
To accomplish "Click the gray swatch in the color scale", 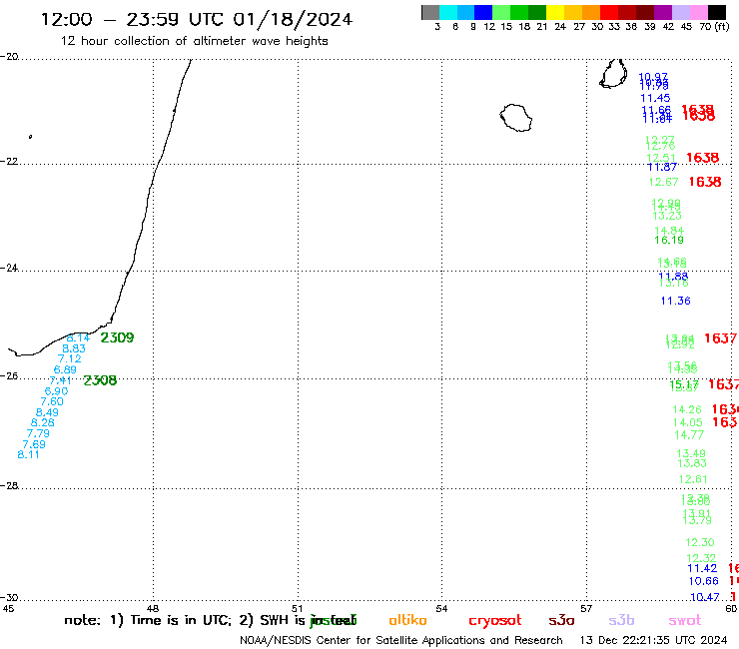I will pos(430,12).
